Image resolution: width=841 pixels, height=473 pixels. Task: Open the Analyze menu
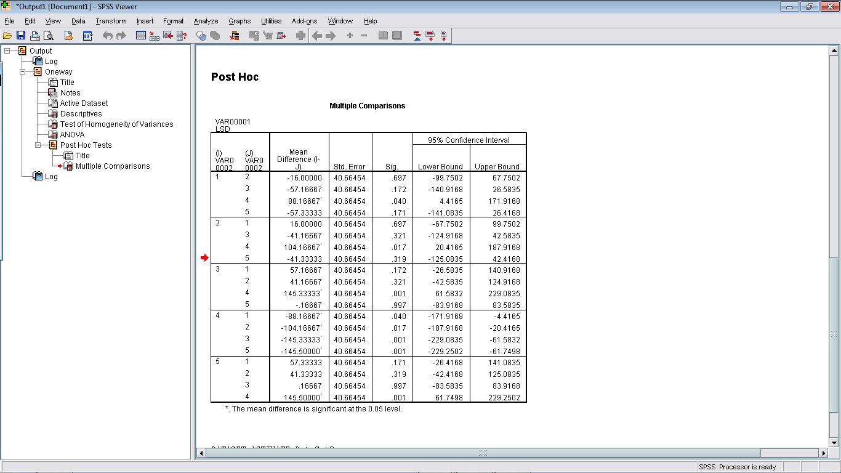(206, 20)
